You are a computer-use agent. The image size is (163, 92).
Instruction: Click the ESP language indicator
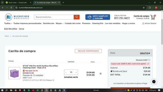tap(146, 90)
